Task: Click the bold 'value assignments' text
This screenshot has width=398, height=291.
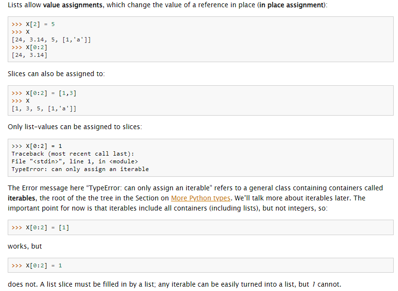Action: [72, 5]
